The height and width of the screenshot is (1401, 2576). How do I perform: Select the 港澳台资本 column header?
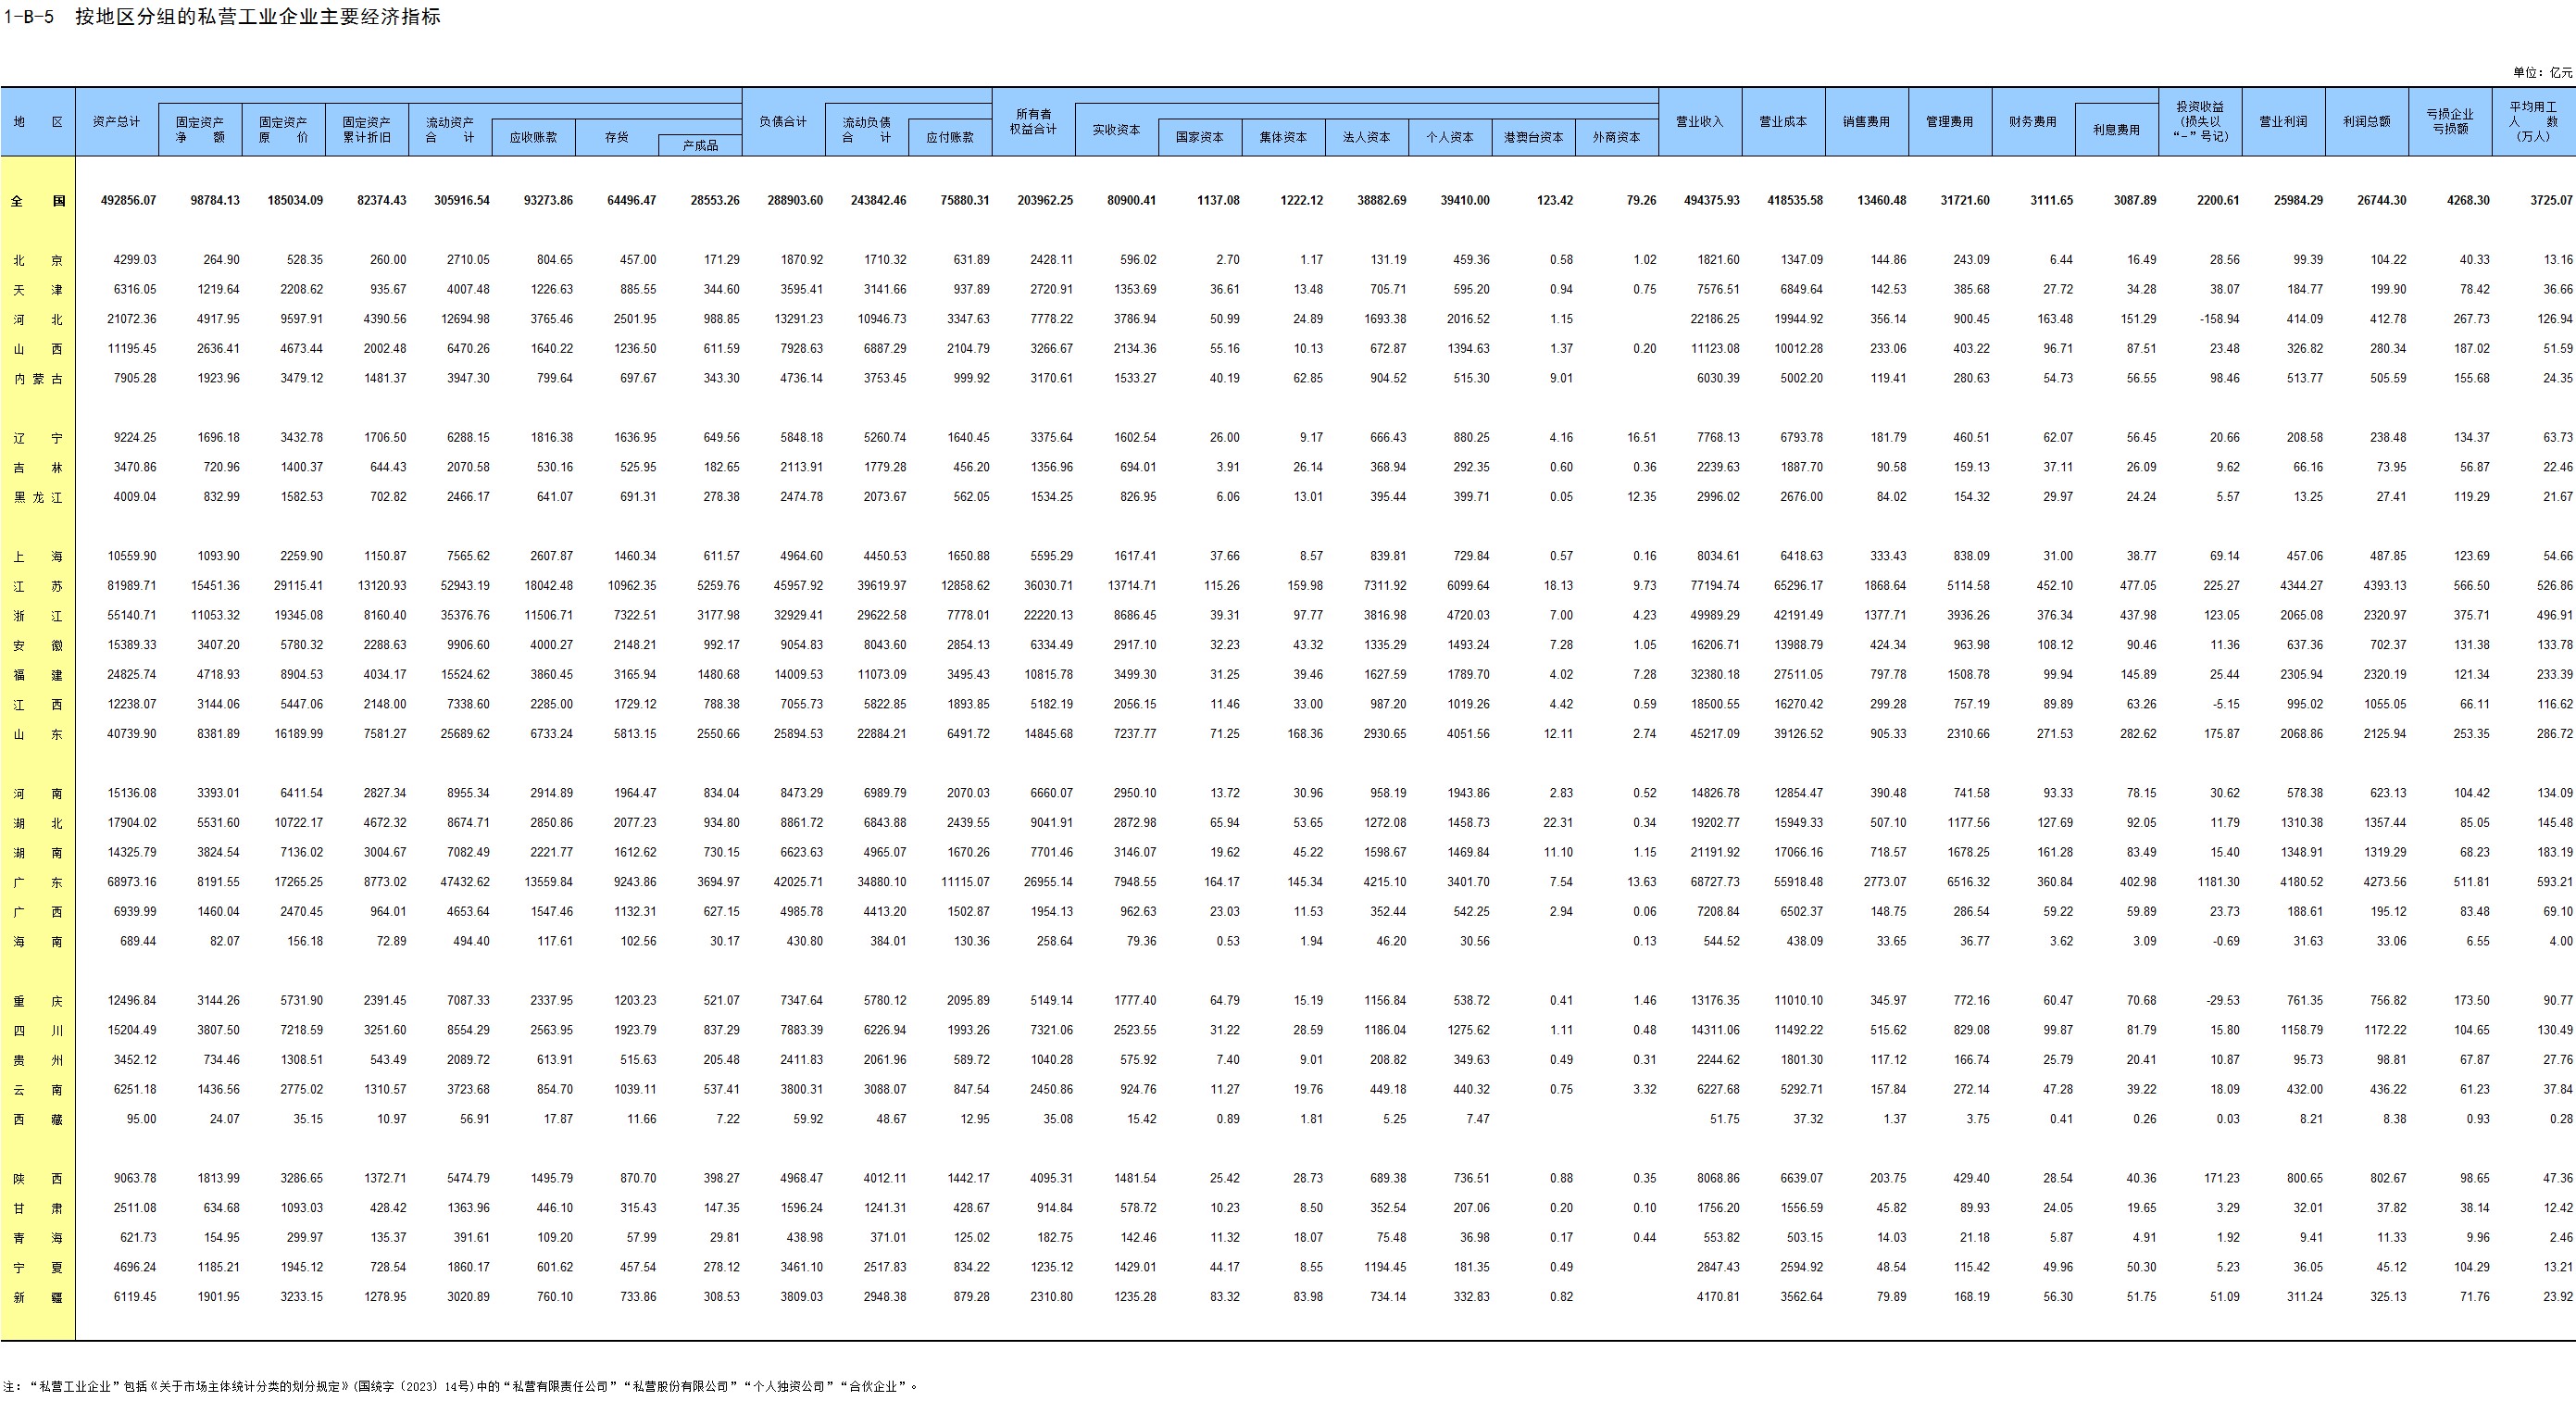(x=1533, y=137)
